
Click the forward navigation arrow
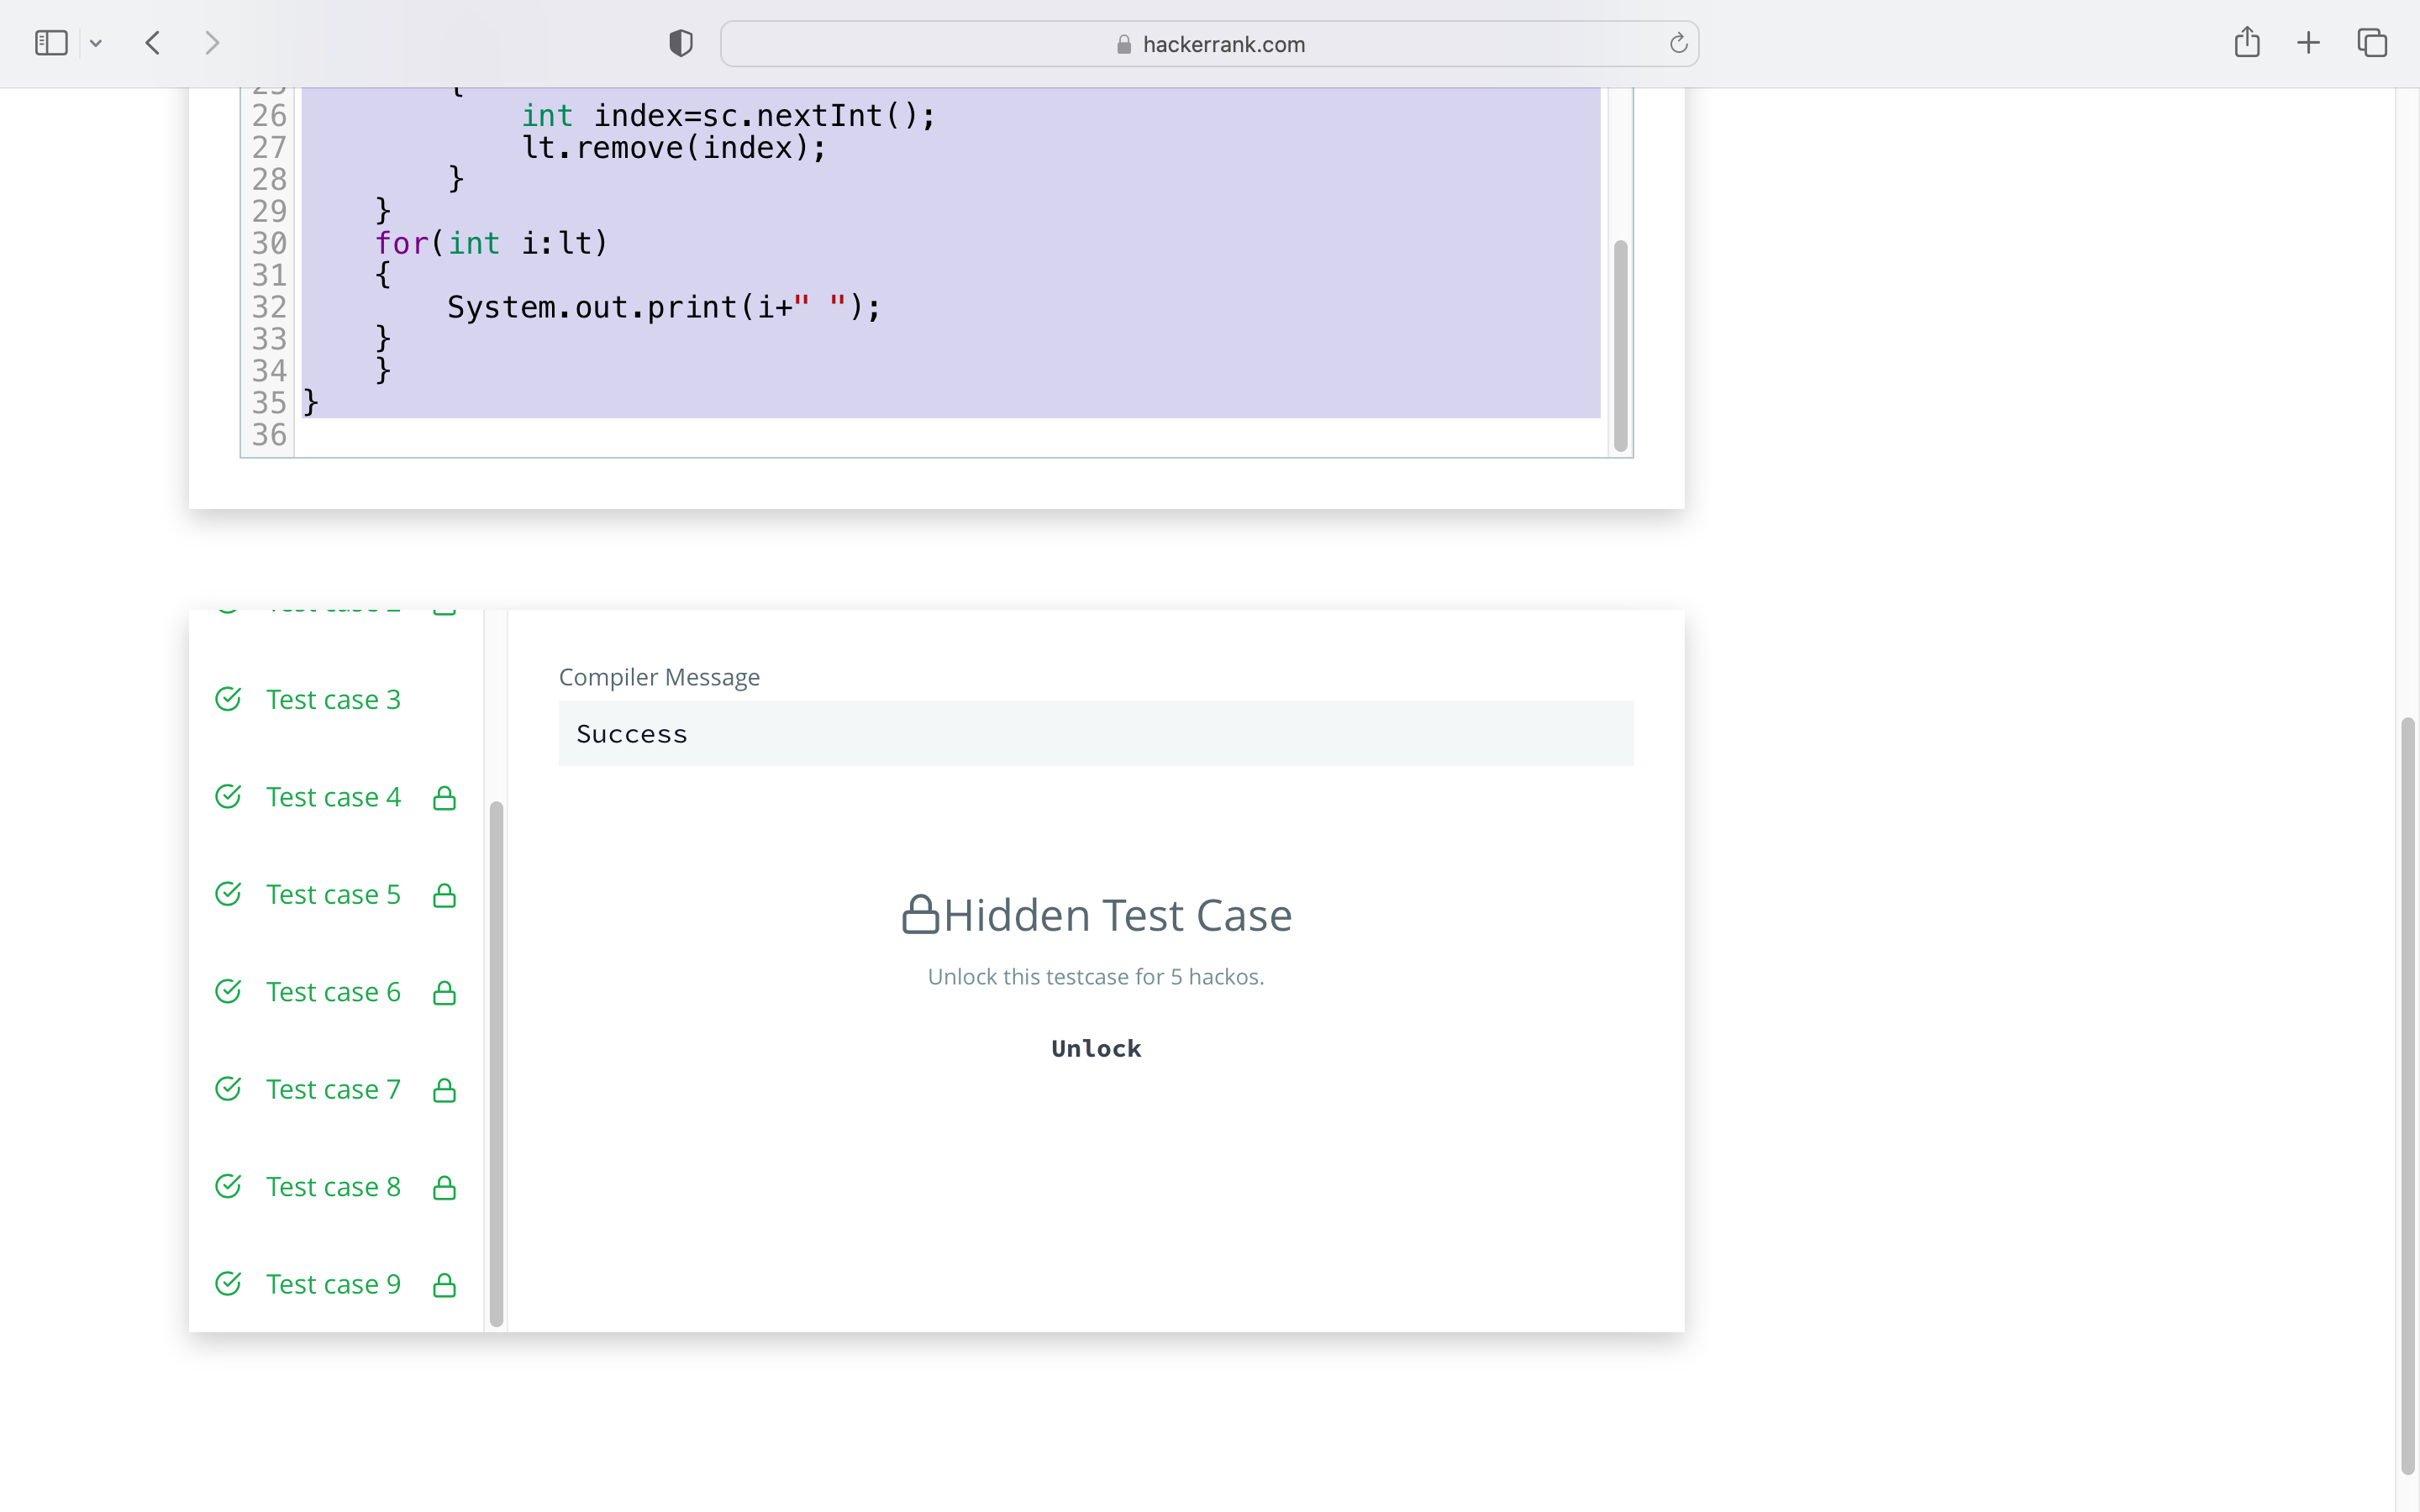[211, 43]
